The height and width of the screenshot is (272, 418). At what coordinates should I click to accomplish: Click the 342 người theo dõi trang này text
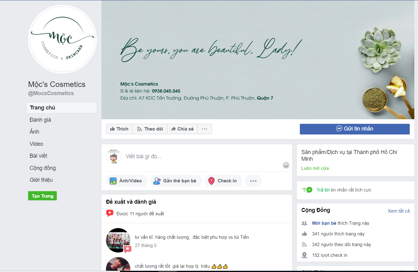[x=341, y=245]
